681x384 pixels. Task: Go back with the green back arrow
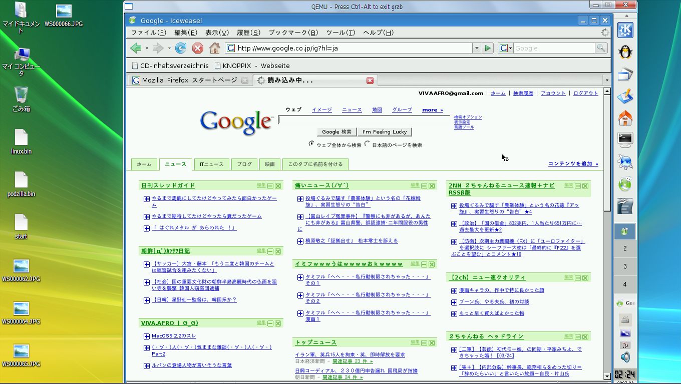coord(135,48)
